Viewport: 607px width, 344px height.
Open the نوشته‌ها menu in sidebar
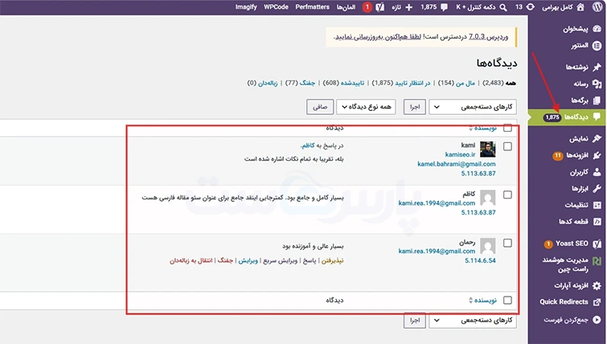pos(576,67)
